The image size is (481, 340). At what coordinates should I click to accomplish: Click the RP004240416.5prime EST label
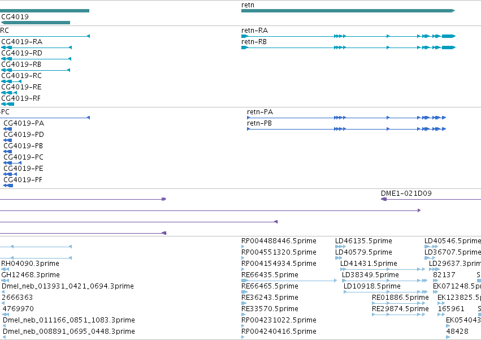point(279,332)
